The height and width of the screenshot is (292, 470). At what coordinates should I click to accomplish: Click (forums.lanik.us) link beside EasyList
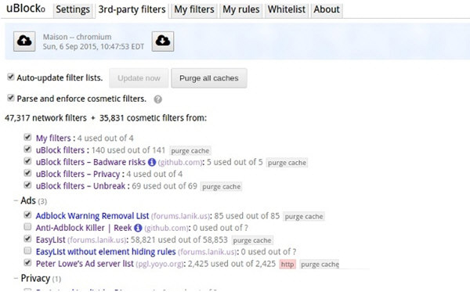click(x=97, y=240)
